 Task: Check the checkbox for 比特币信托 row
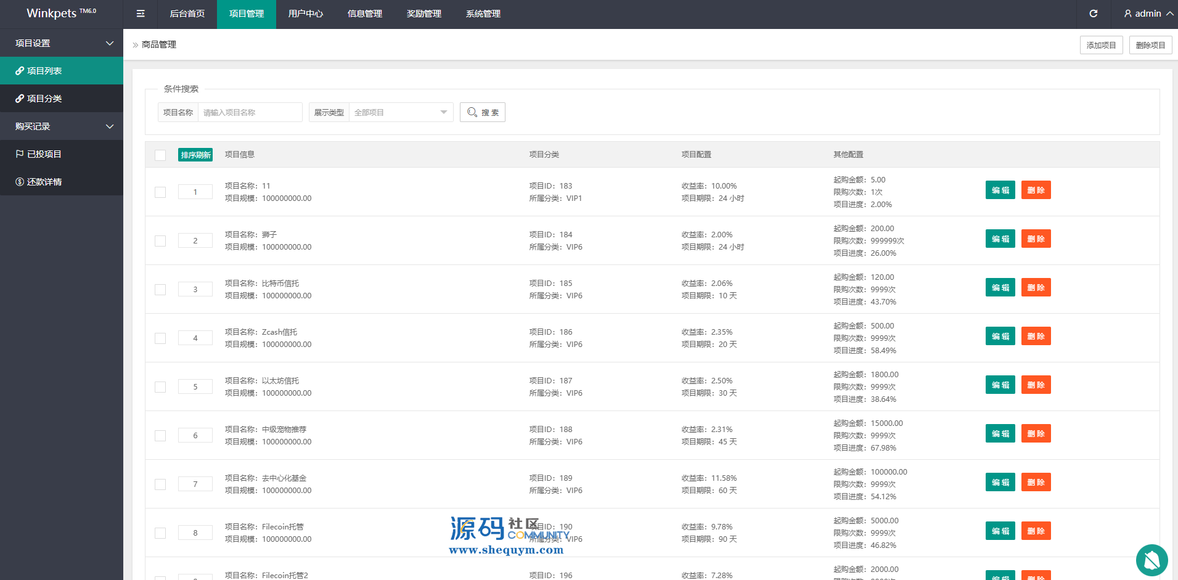click(x=160, y=290)
